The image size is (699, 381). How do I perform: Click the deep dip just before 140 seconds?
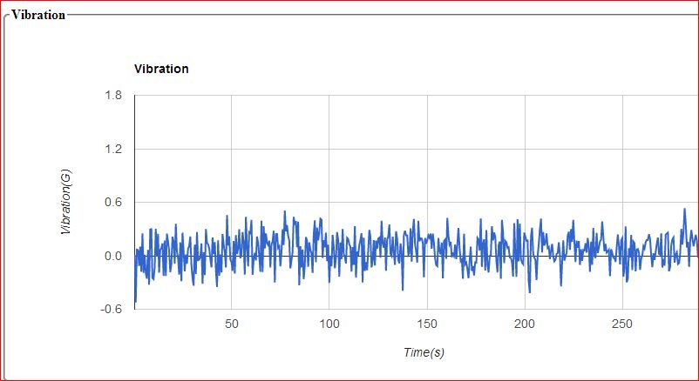click(403, 290)
